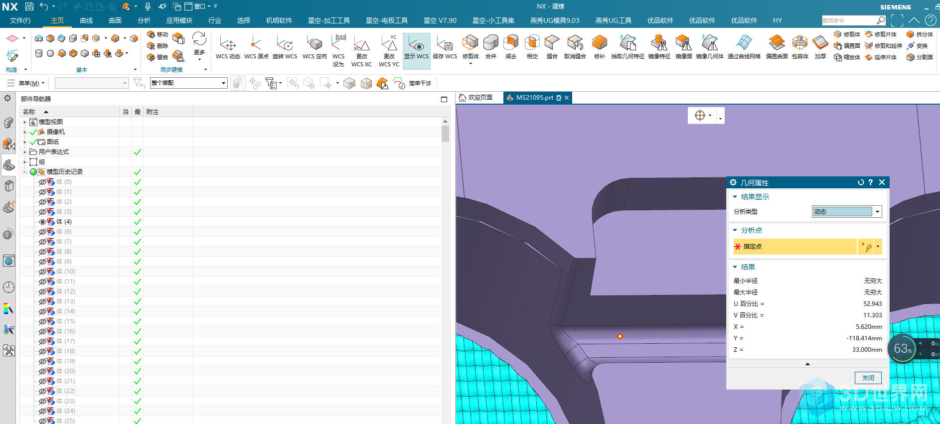Click the point constructor icon beside 指定点
The width and height of the screenshot is (940, 424).
click(866, 247)
